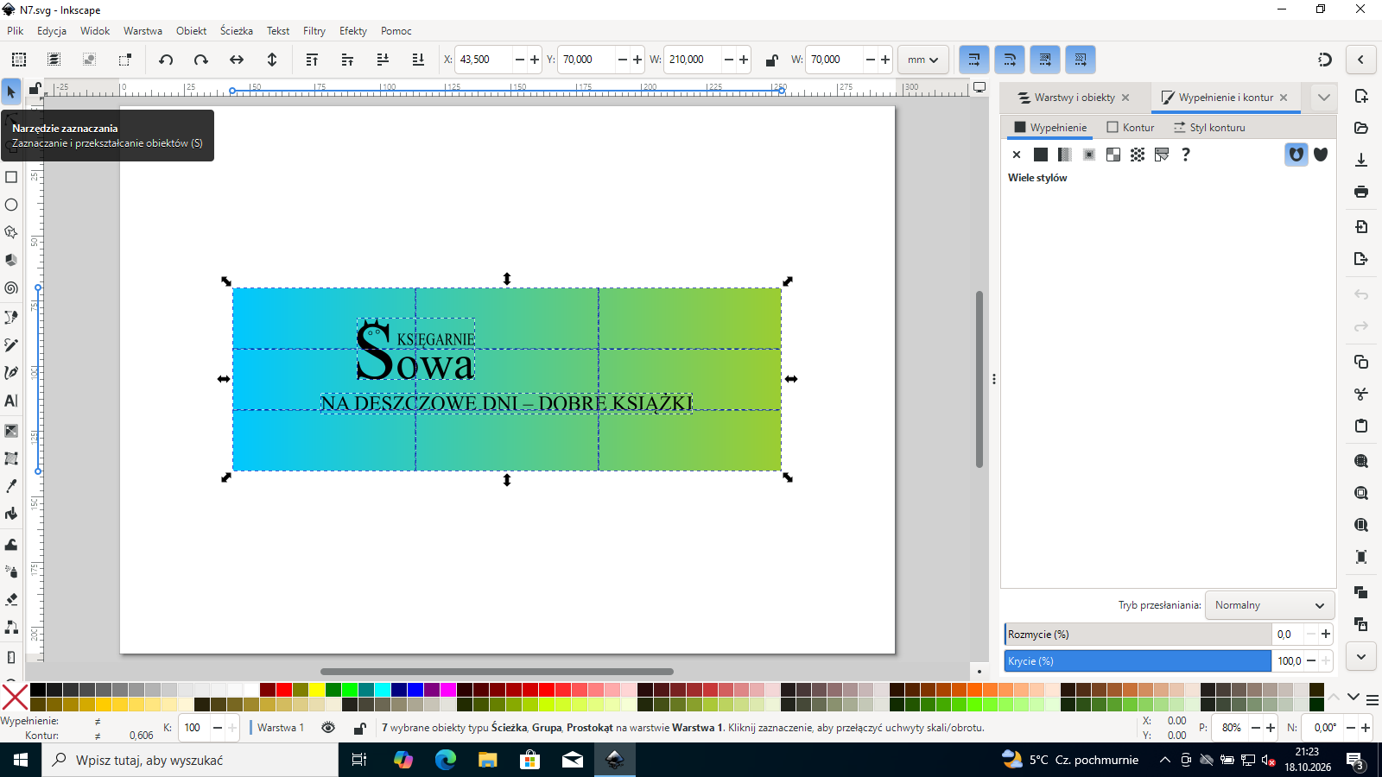The height and width of the screenshot is (777, 1382).
Task: Flip selected objects vertically
Action: click(272, 60)
